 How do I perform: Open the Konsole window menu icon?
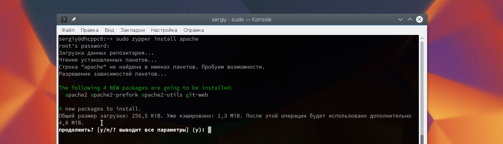[x=64, y=19]
